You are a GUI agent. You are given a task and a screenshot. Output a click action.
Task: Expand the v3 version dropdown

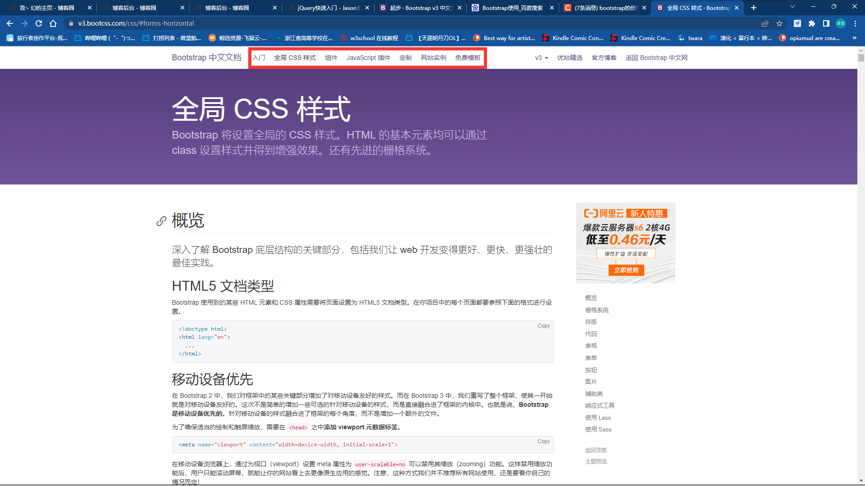(x=541, y=58)
